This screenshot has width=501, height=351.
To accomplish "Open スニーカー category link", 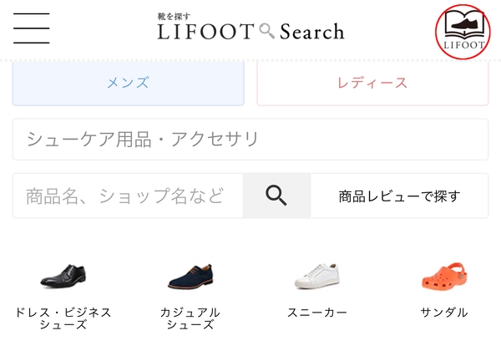I will point(316,313).
